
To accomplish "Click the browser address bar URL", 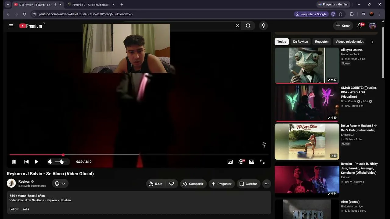I will click(x=85, y=14).
